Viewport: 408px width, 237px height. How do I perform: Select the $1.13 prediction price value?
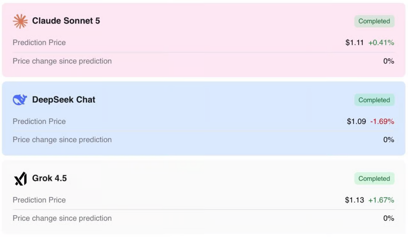click(354, 200)
